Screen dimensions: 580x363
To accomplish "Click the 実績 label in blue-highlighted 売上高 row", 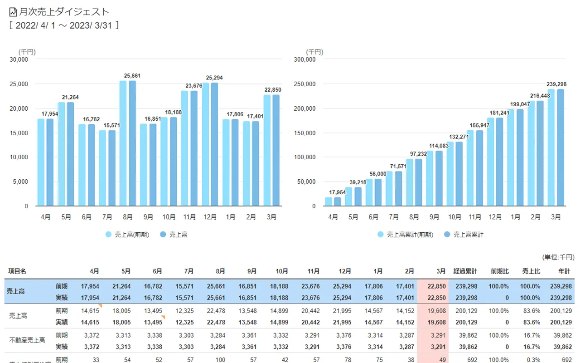I will click(62, 298).
